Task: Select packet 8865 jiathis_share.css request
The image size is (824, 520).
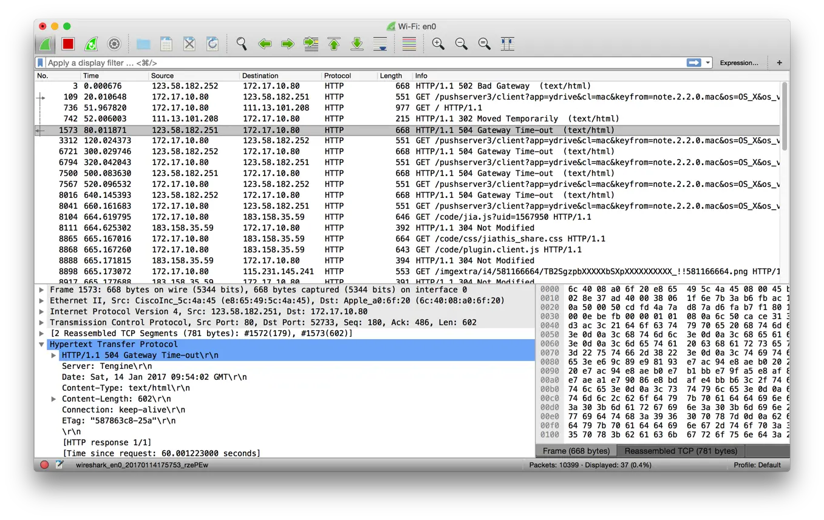Action: (x=407, y=239)
